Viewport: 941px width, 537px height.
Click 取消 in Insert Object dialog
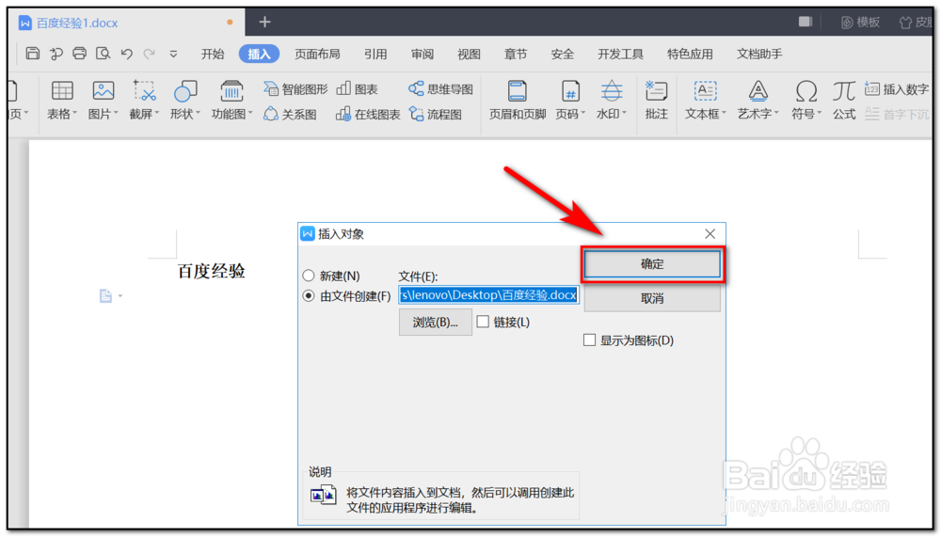coord(652,298)
